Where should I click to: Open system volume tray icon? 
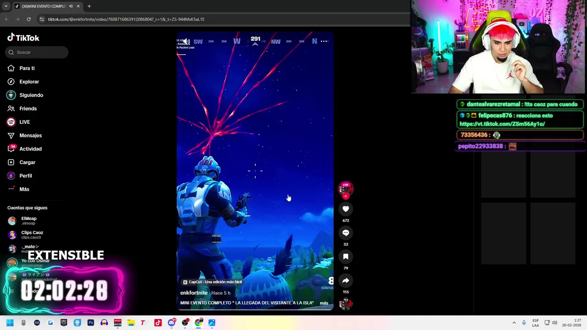[555, 323]
